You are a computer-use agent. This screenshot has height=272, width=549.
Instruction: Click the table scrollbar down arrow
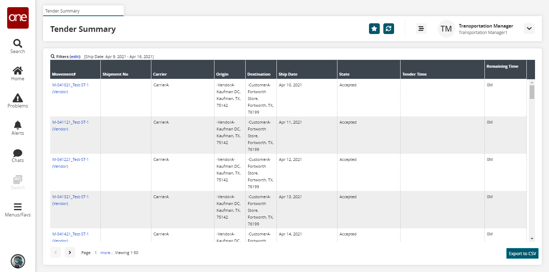[x=532, y=239]
